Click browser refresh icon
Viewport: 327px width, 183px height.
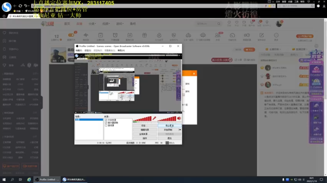coord(20,6)
